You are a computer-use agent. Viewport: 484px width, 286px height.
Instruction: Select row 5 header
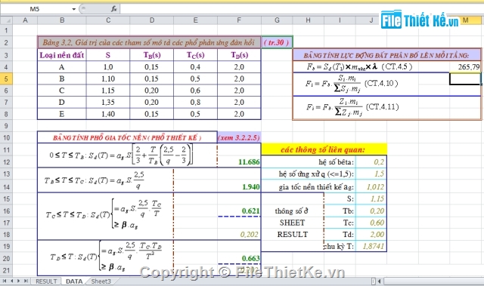tap(6, 78)
